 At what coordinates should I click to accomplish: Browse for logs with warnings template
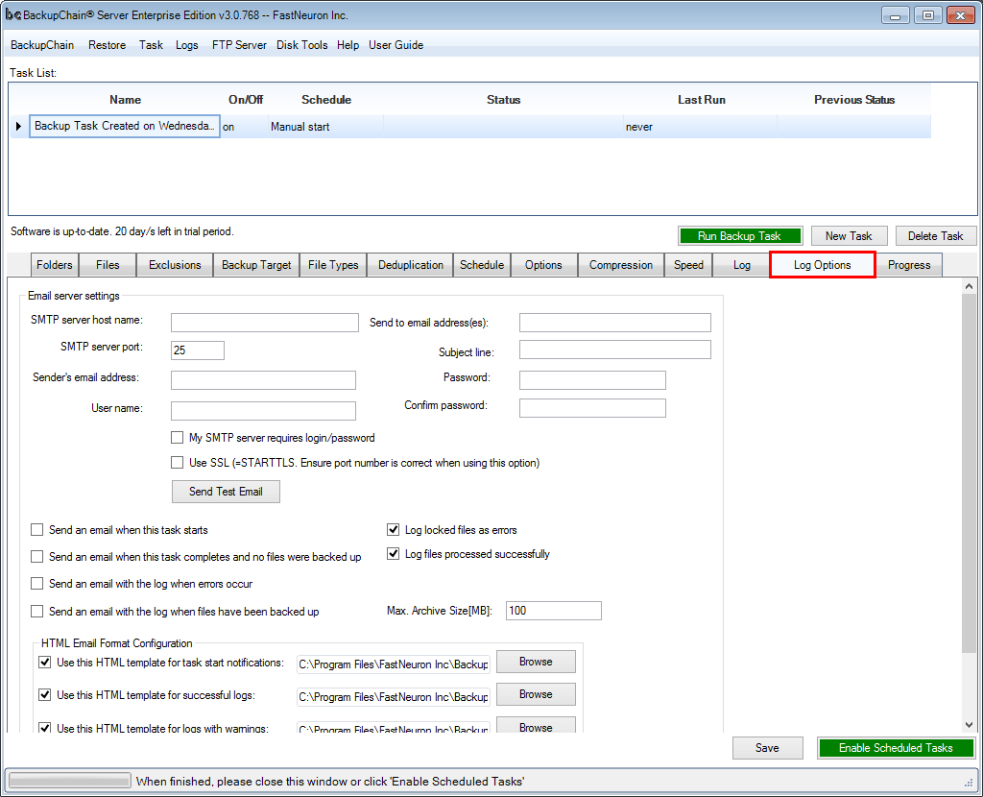(536, 726)
